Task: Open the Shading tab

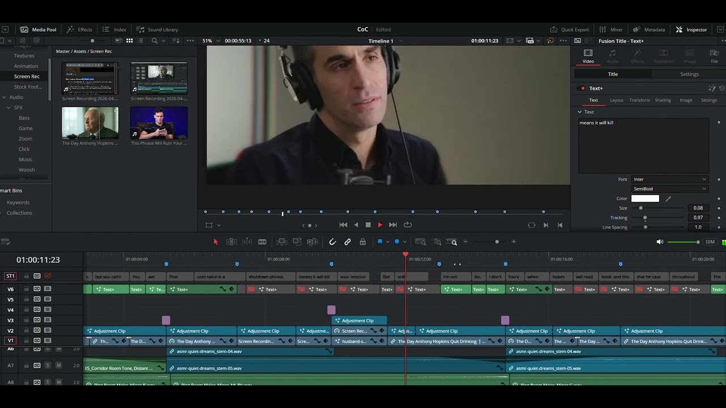Action: pos(662,100)
